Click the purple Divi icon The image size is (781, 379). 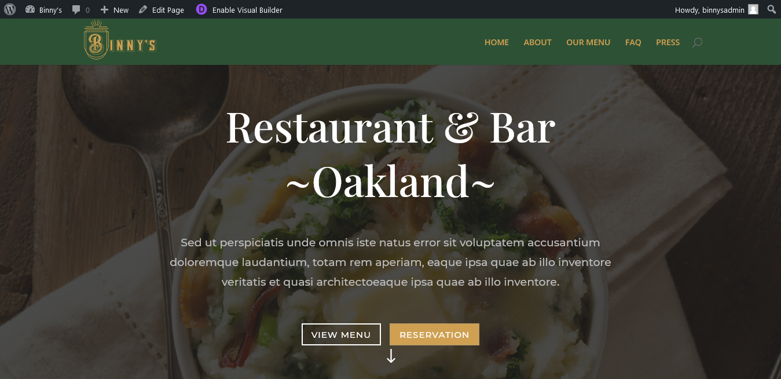(x=201, y=9)
